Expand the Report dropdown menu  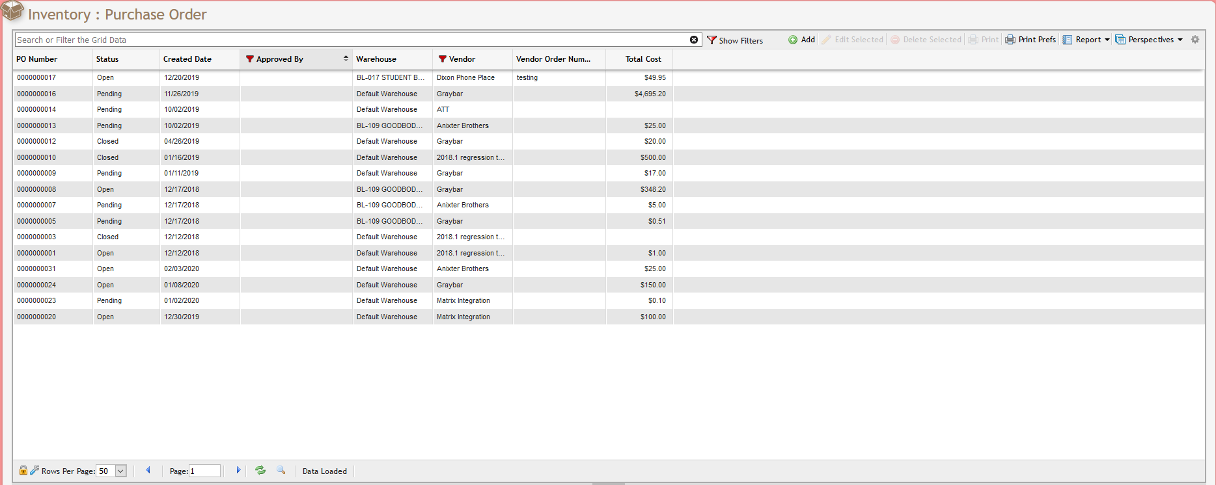click(x=1107, y=40)
